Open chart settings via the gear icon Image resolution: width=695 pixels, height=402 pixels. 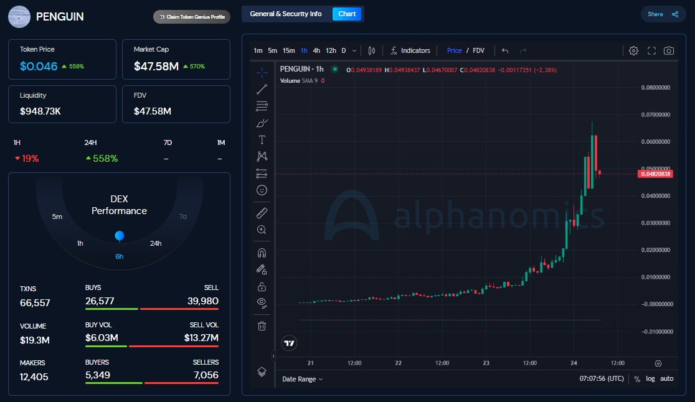click(633, 50)
